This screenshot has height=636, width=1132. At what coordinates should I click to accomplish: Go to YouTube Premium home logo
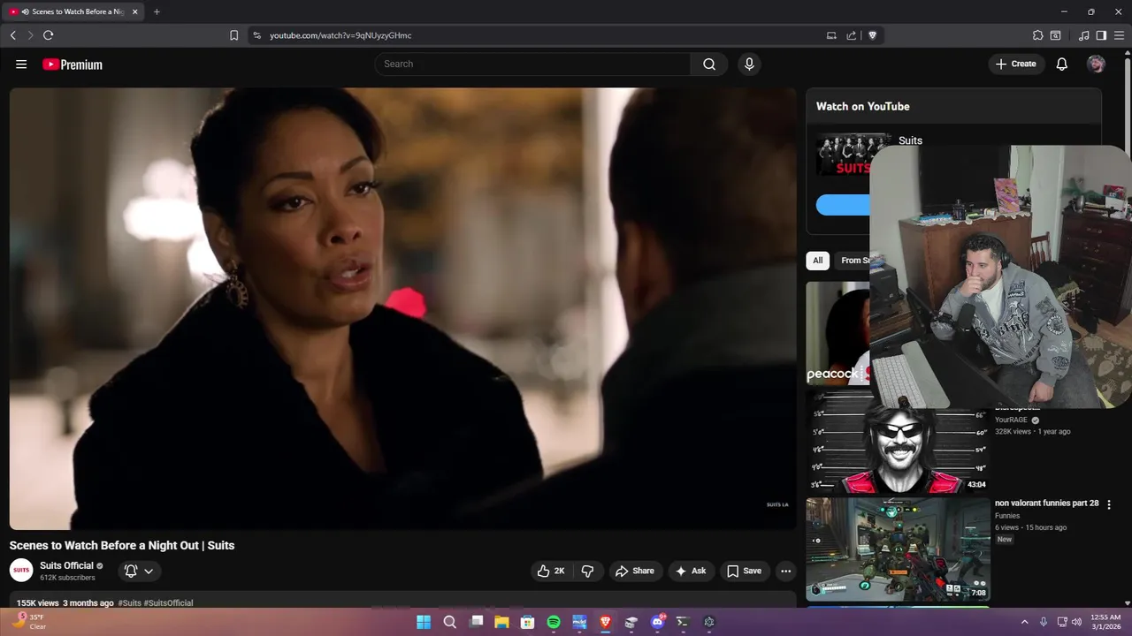click(73, 64)
